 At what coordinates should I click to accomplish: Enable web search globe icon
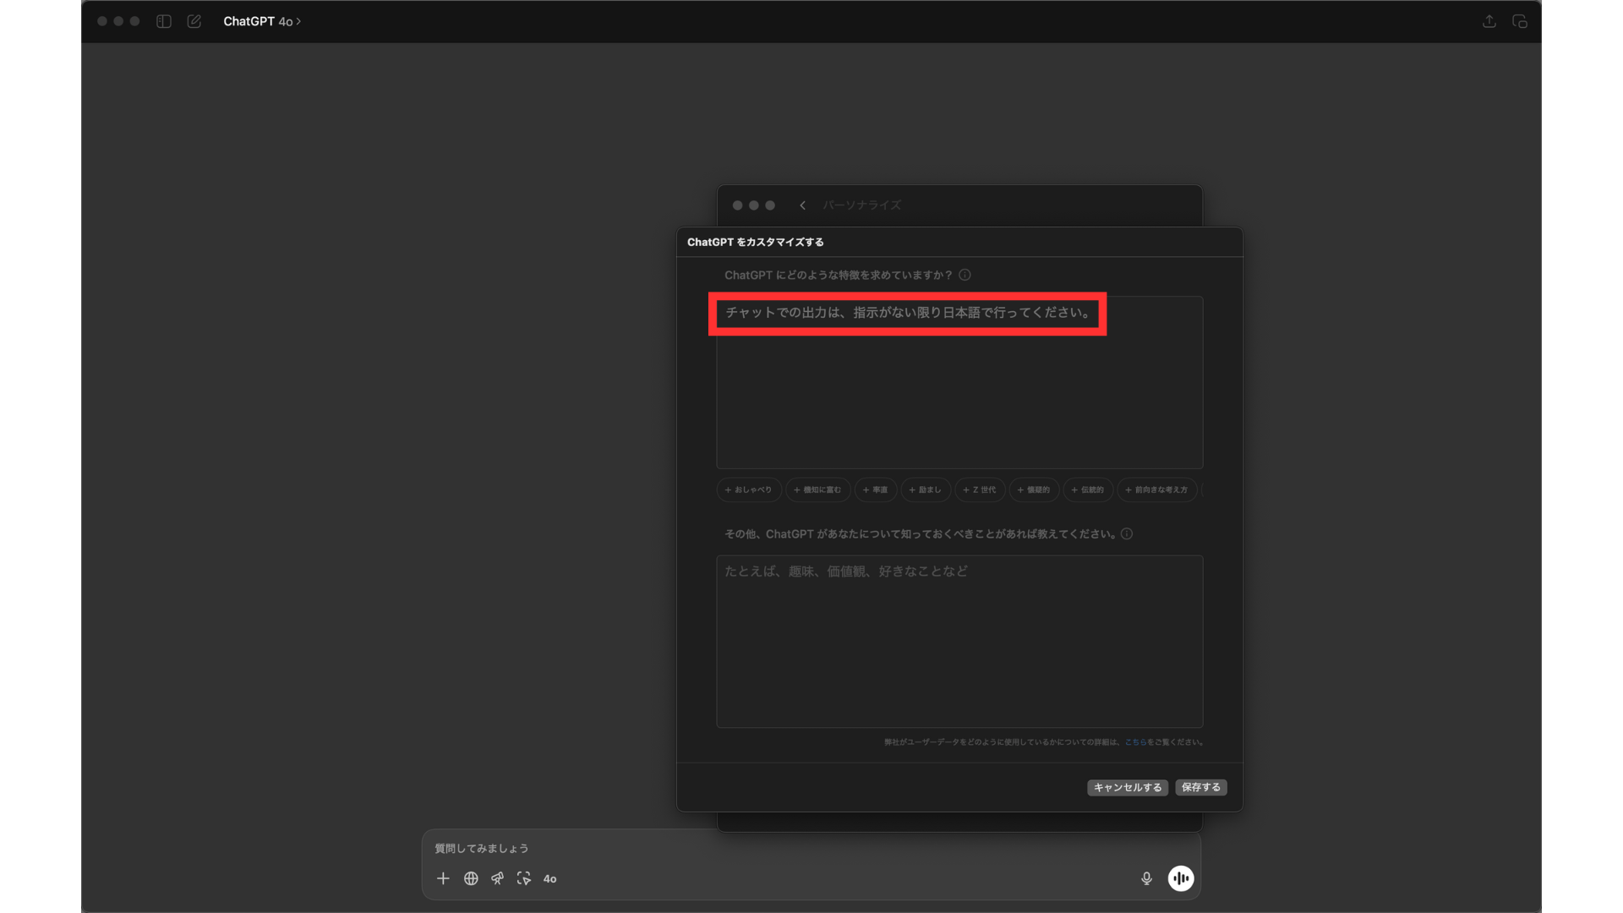tap(471, 878)
